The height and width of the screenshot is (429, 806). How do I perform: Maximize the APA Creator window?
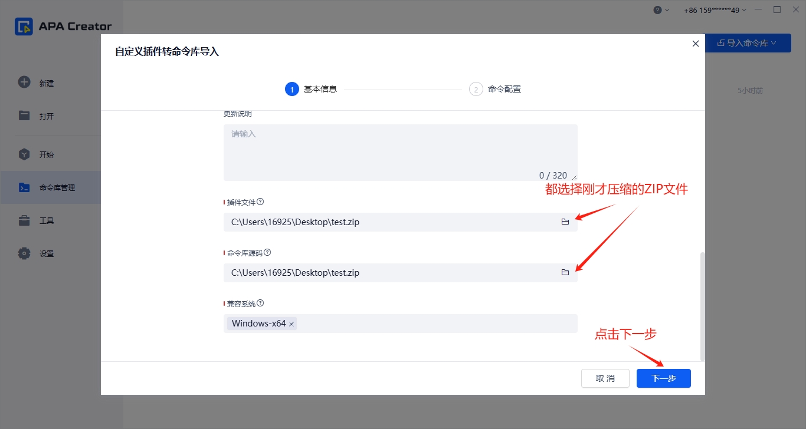777,10
